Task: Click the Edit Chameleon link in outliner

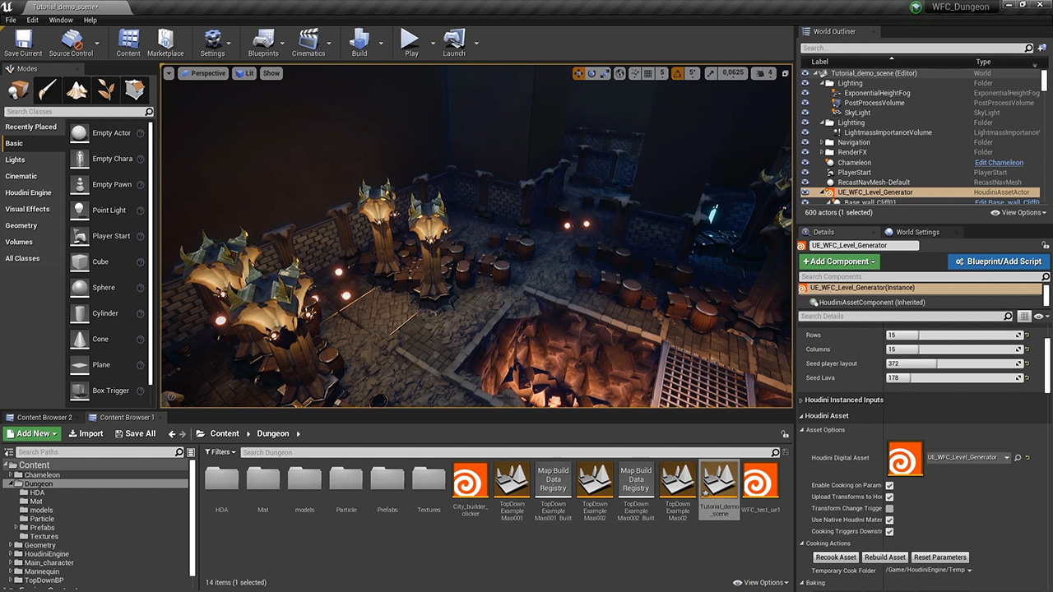Action: pyautogui.click(x=999, y=163)
